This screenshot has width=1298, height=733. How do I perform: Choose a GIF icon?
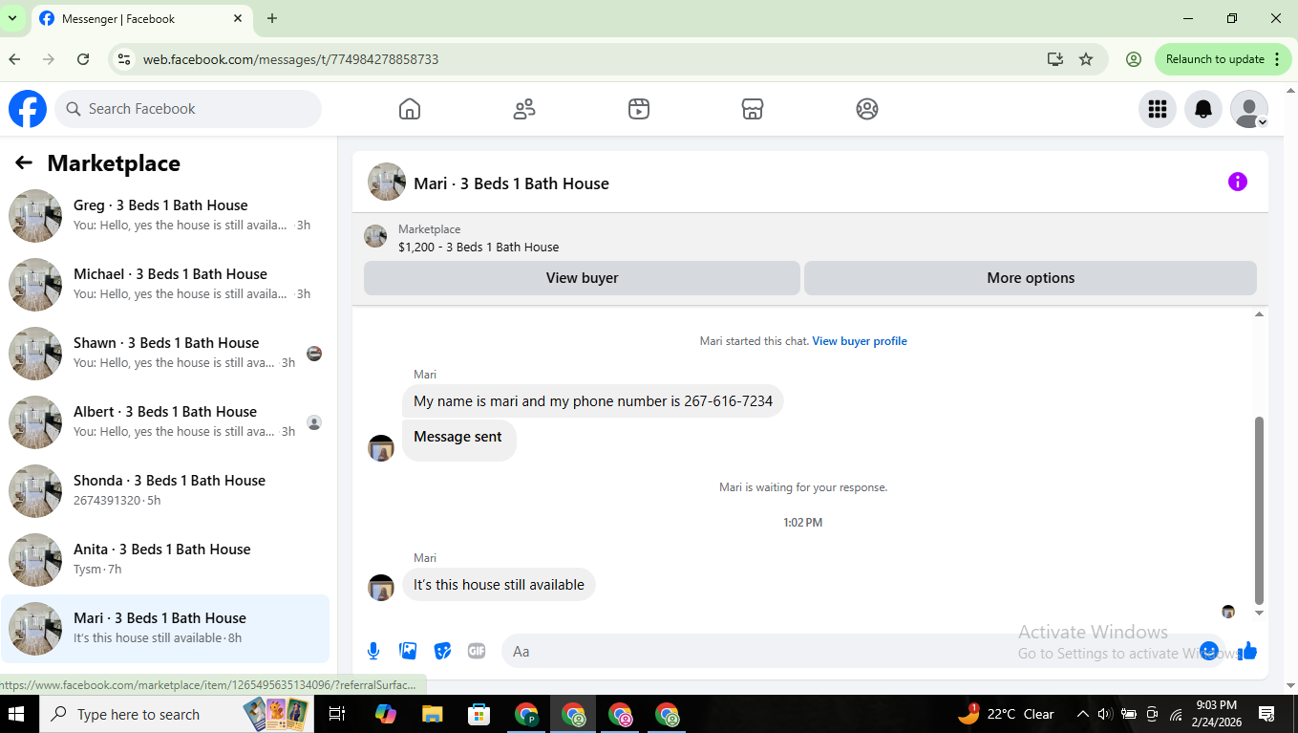(x=477, y=652)
